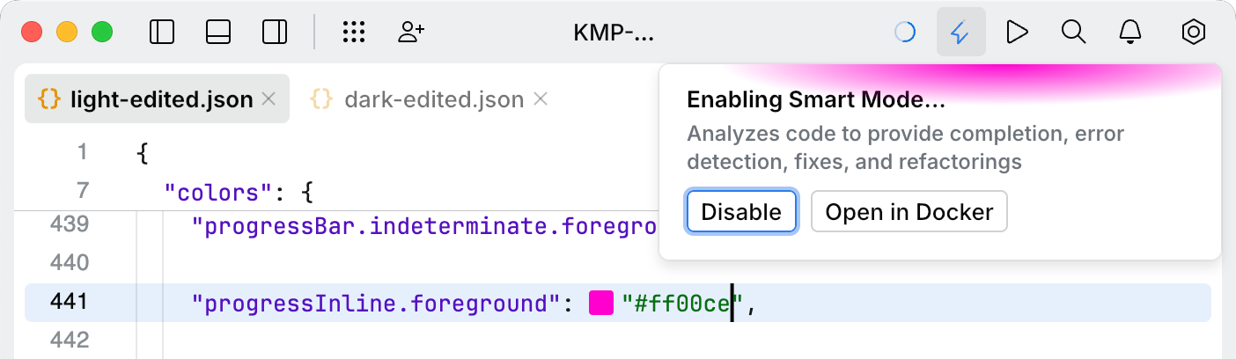Click the Run play icon
This screenshot has width=1236, height=359.
1018,33
